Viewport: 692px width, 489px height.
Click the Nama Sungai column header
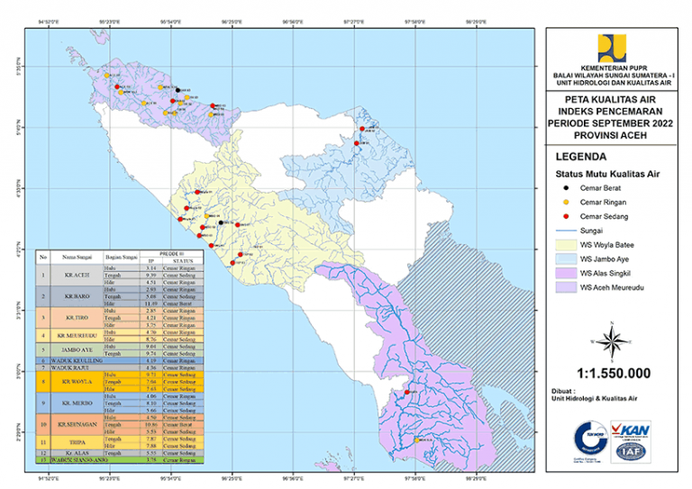point(74,258)
